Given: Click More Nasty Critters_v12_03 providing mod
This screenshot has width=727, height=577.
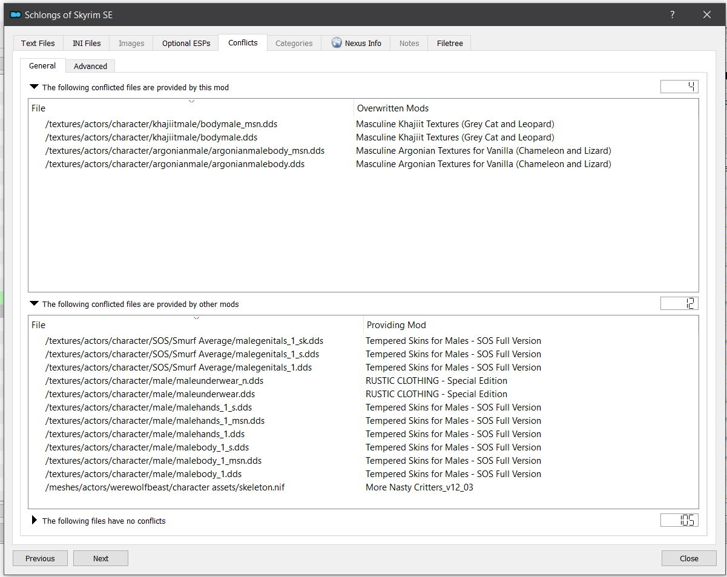Looking at the screenshot, I should 419,487.
